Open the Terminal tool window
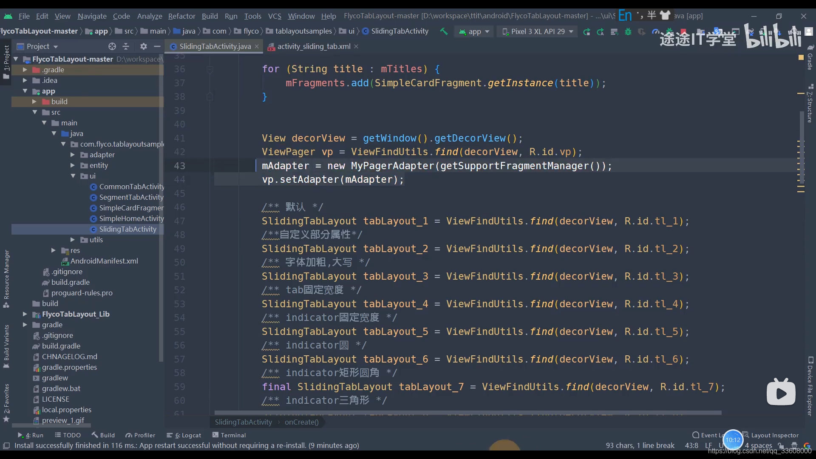This screenshot has width=816, height=459. pos(229,435)
